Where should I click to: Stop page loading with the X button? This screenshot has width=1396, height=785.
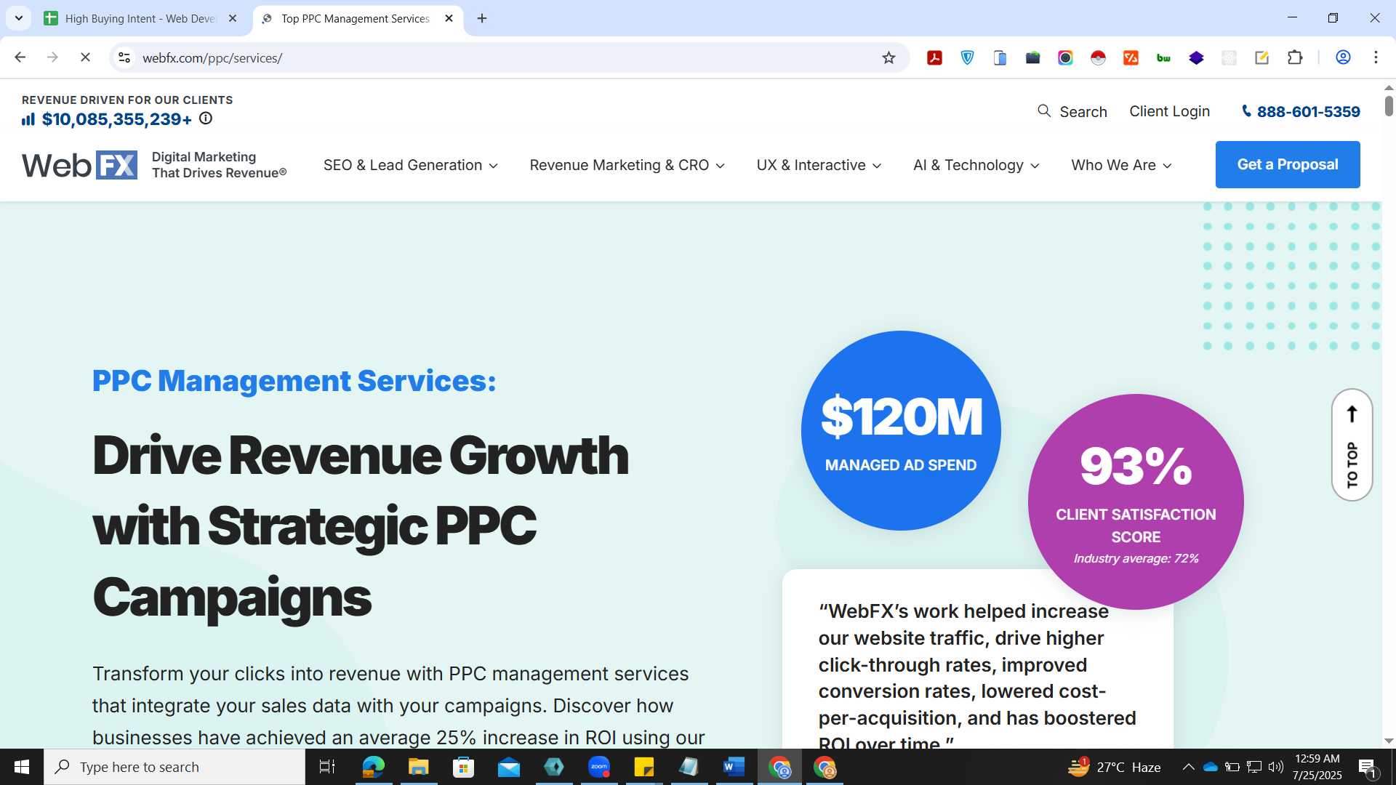tap(85, 57)
